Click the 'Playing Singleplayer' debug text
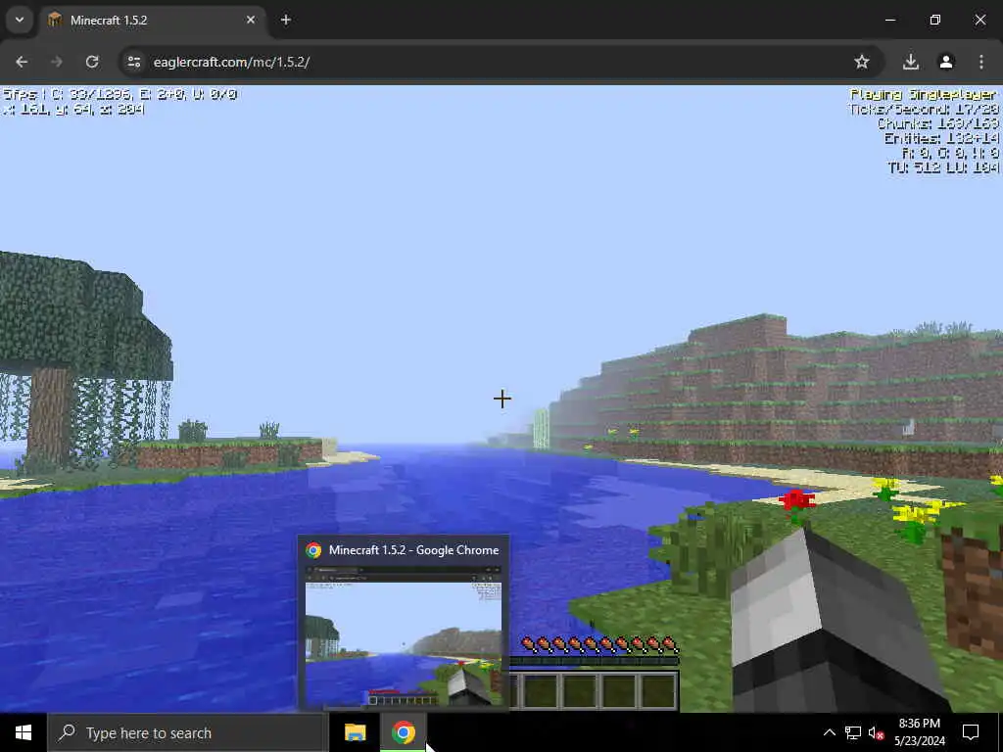The image size is (1003, 752). click(923, 94)
